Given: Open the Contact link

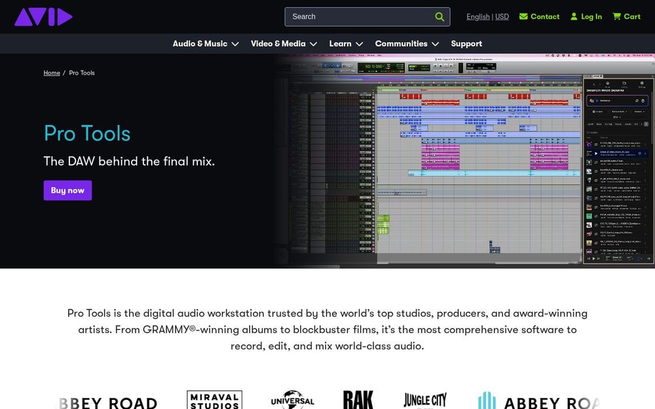Looking at the screenshot, I should click(x=539, y=16).
